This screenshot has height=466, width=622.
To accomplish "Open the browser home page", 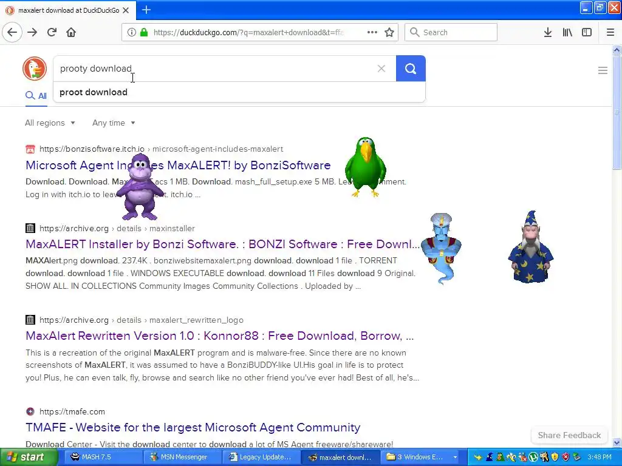I will pyautogui.click(x=71, y=32).
